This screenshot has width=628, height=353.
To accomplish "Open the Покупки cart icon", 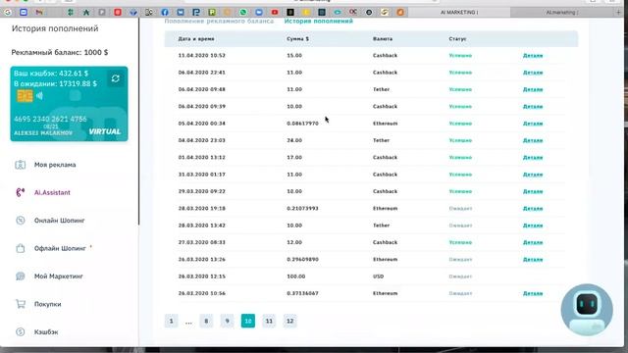I will click(20, 304).
